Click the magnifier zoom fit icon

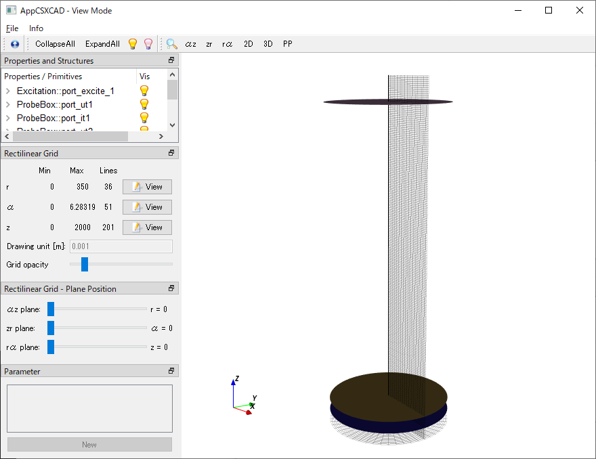point(172,44)
